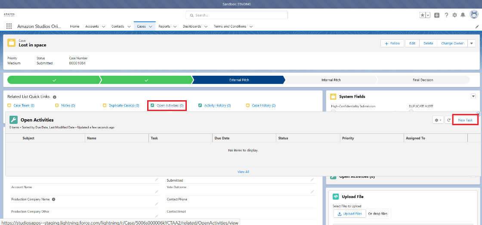Click the info icon beside Related List Quick Links
482x225 pixels.
coord(54,97)
